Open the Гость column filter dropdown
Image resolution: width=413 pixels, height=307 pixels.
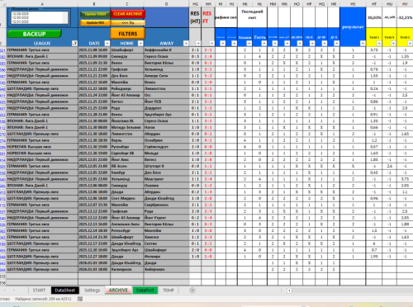click(x=264, y=44)
